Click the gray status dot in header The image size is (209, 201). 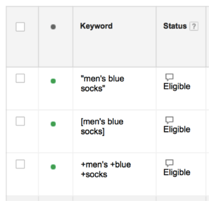[53, 27]
